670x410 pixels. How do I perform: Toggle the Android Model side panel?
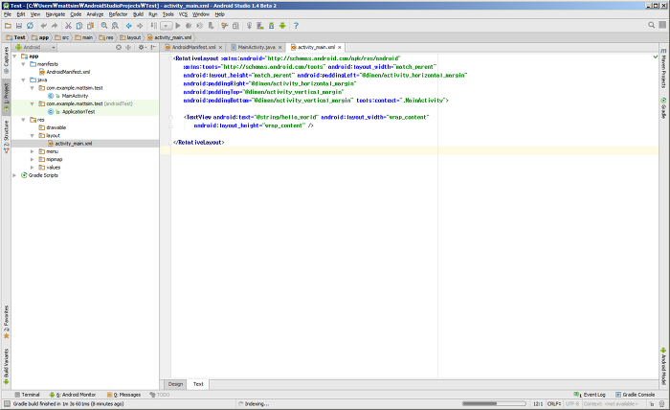[663, 366]
